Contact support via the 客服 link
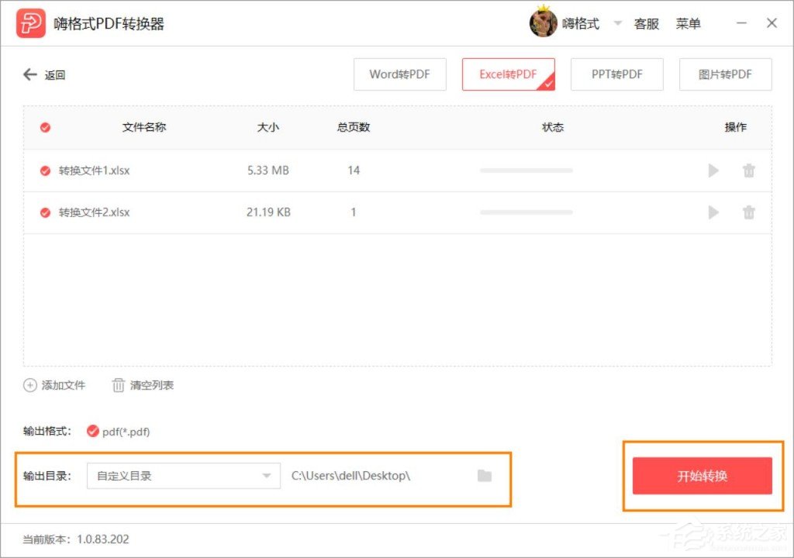Image resolution: width=794 pixels, height=558 pixels. coord(647,23)
